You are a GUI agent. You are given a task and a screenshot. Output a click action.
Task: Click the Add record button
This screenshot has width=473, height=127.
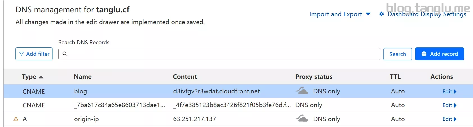point(439,54)
